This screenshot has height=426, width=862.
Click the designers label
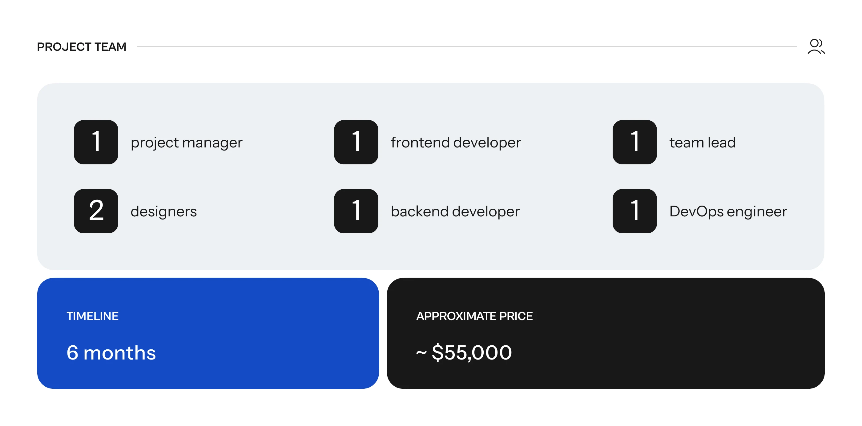coord(164,211)
